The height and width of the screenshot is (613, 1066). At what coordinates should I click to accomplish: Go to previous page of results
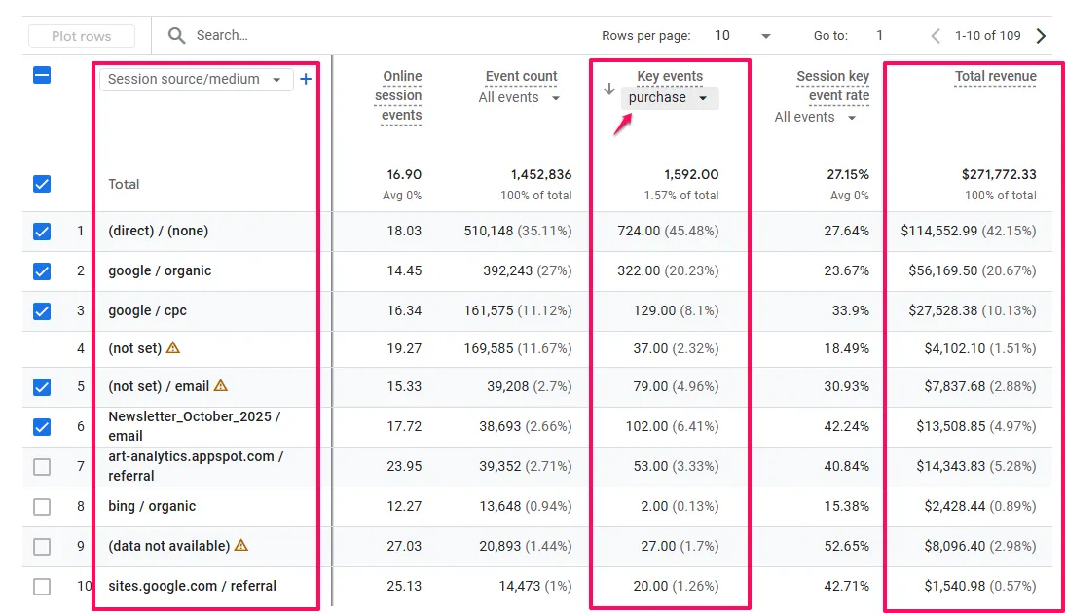pyautogui.click(x=936, y=36)
